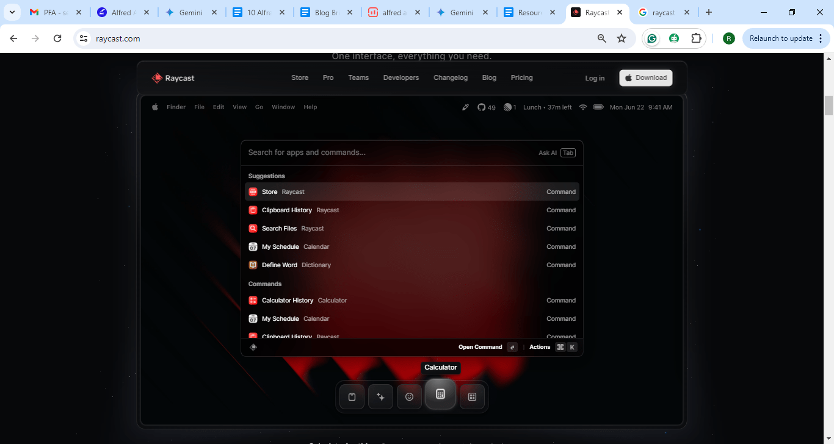The height and width of the screenshot is (444, 834).
Task: Open the Apple menu icon in mock menu bar
Action: tap(155, 107)
